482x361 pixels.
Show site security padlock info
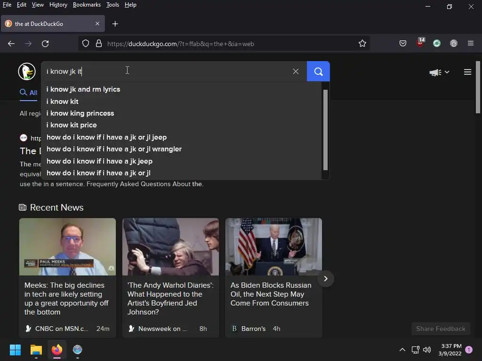click(99, 44)
